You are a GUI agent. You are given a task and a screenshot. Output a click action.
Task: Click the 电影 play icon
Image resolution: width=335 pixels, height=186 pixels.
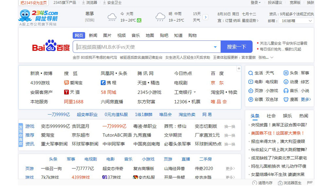(251, 82)
